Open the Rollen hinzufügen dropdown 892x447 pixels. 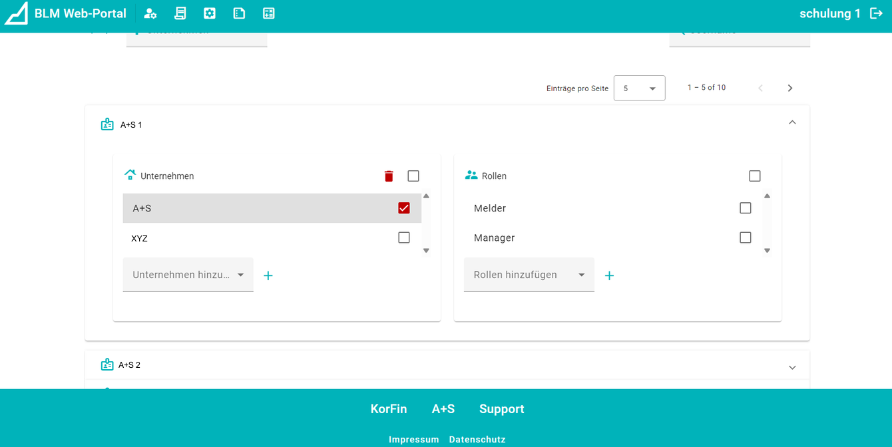click(529, 275)
